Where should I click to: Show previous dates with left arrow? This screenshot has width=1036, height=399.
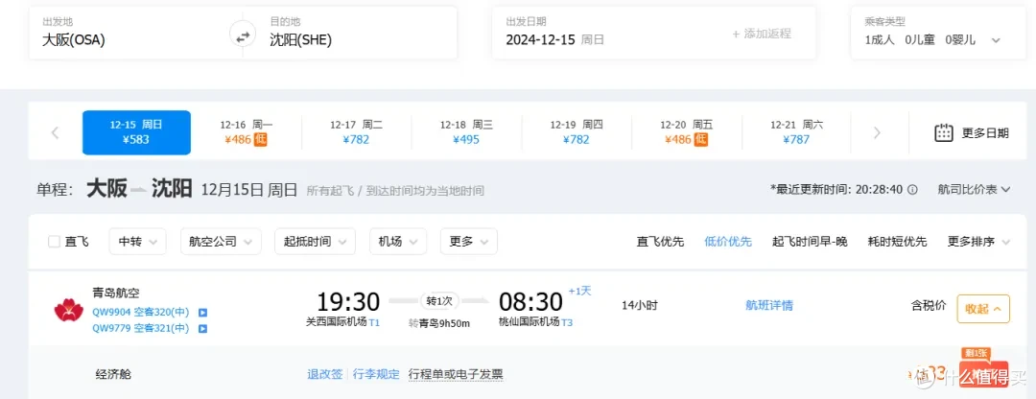(55, 132)
